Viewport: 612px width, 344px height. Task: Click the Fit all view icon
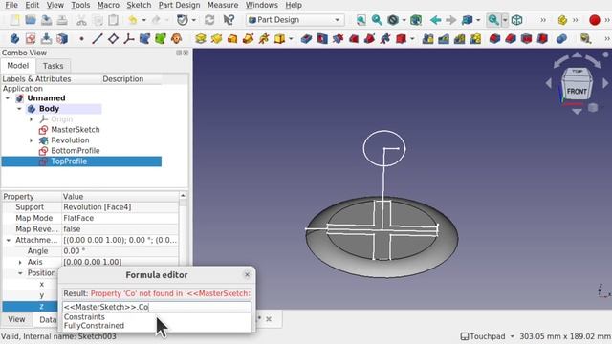[361, 20]
